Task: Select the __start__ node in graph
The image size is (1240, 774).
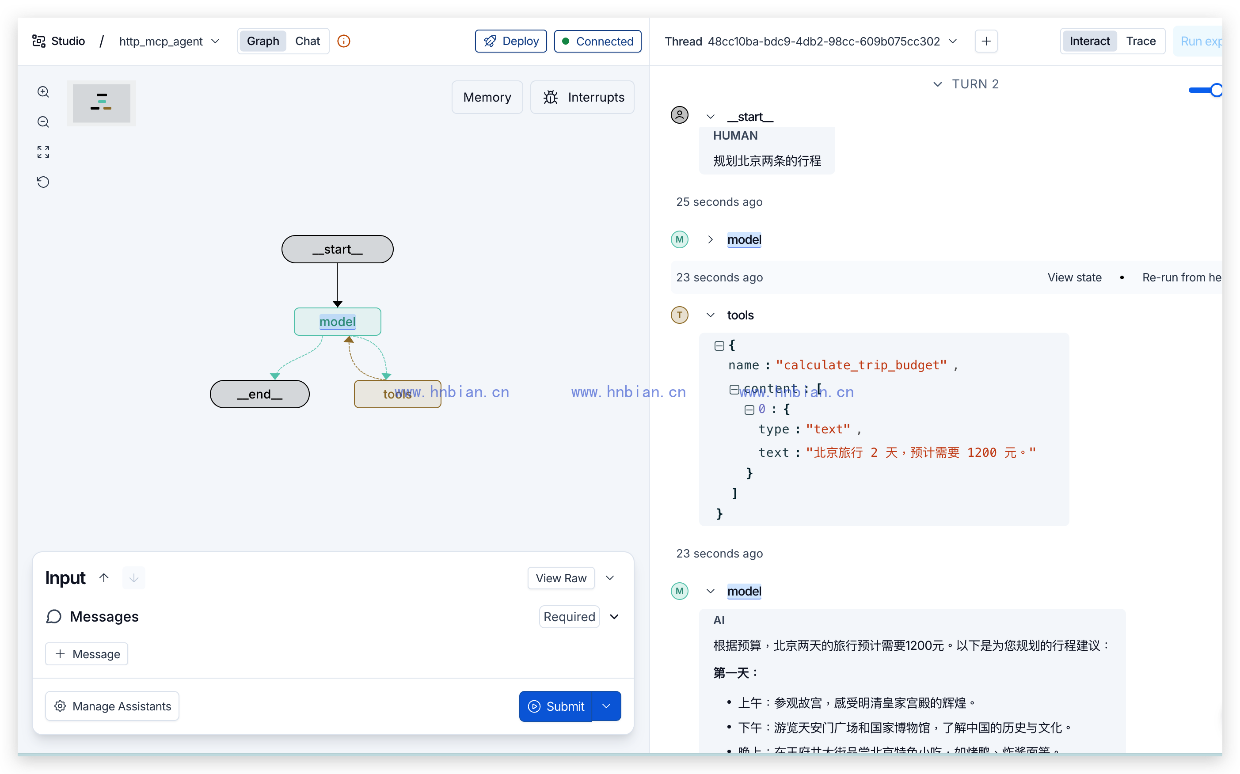Action: click(x=337, y=249)
